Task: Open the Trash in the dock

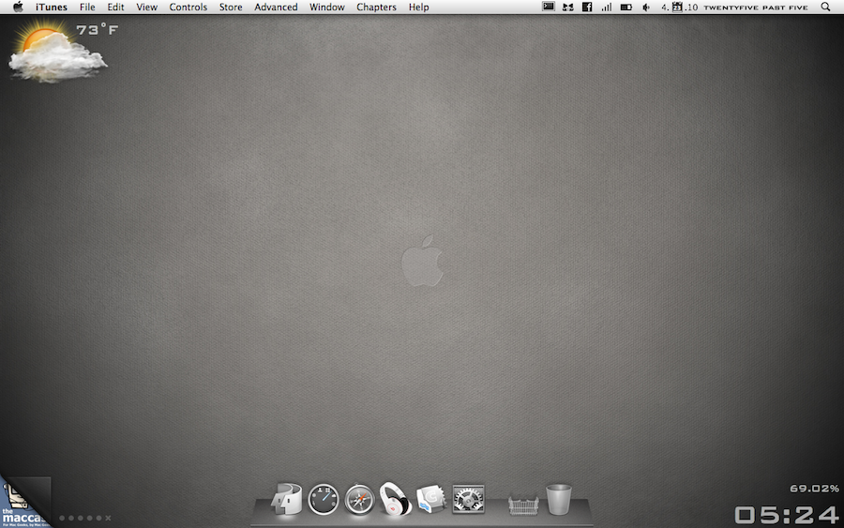Action: [559, 500]
